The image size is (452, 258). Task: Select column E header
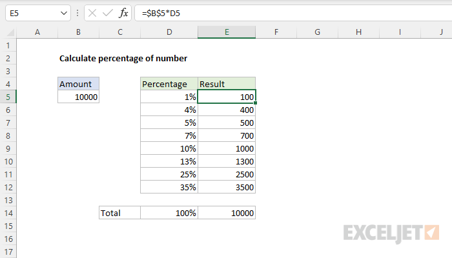(x=227, y=32)
